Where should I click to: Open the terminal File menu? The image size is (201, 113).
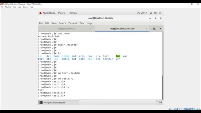point(41,23)
